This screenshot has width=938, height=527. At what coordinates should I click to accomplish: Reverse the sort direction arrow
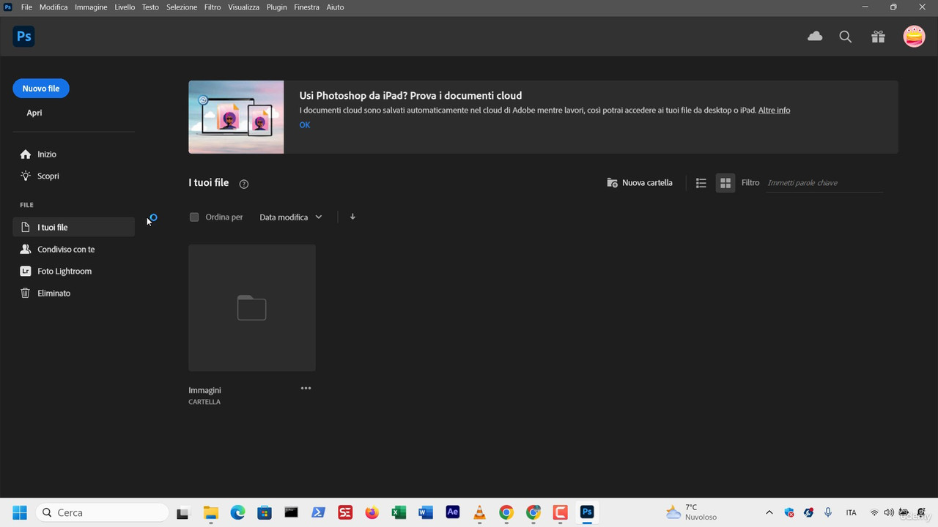pos(352,217)
